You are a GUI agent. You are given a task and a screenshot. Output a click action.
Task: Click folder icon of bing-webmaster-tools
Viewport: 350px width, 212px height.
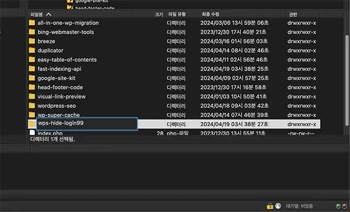click(x=32, y=32)
